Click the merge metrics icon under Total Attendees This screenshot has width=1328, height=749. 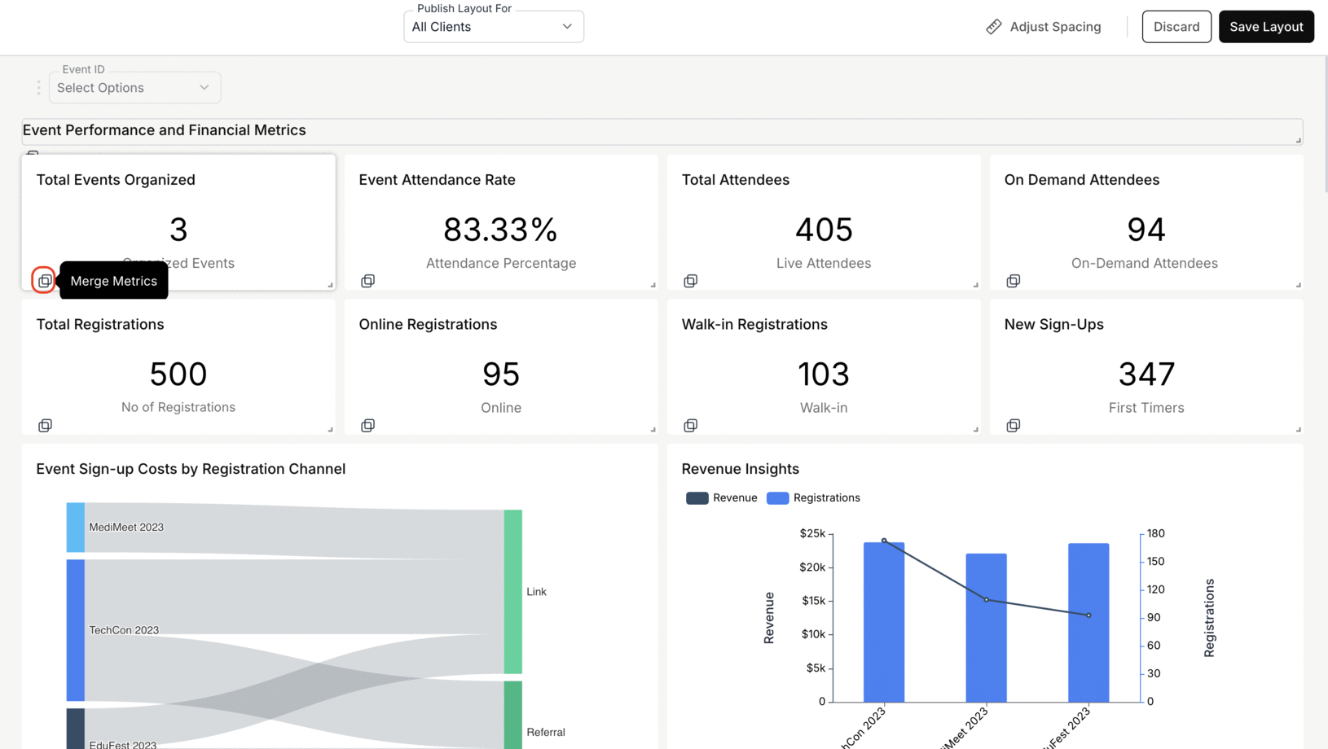690,280
